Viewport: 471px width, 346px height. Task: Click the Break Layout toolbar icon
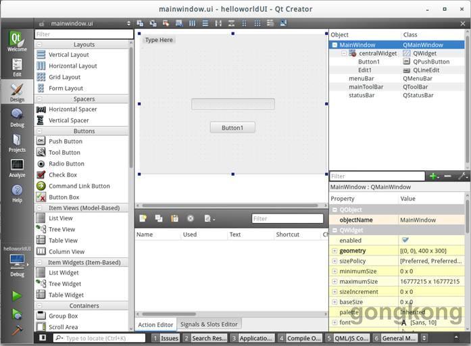pyautogui.click(x=270, y=23)
